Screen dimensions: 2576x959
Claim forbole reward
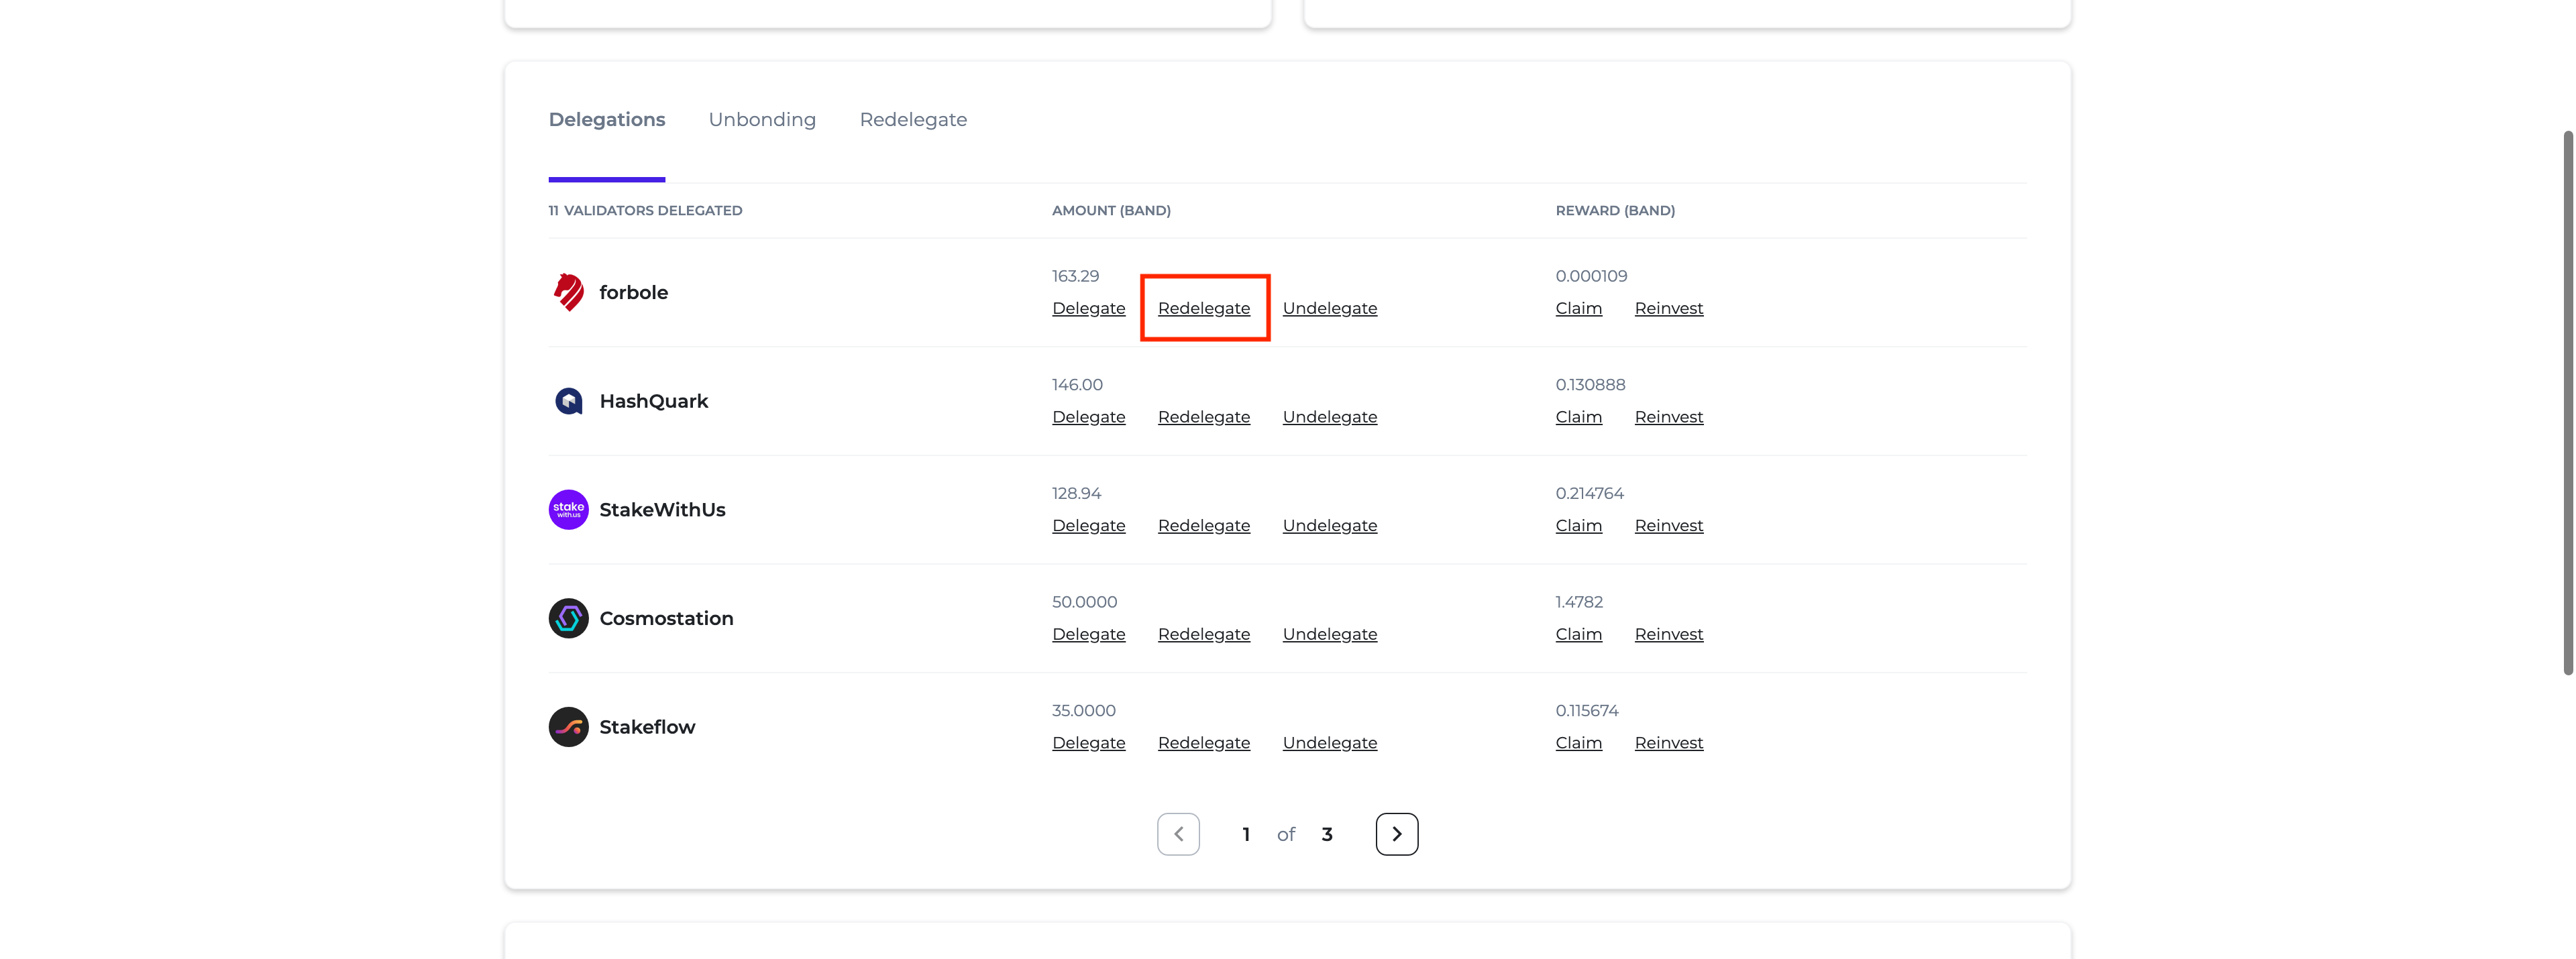(1579, 308)
